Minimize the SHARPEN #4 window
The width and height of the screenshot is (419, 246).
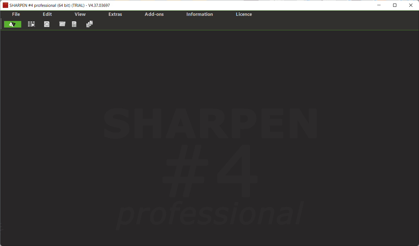379,5
